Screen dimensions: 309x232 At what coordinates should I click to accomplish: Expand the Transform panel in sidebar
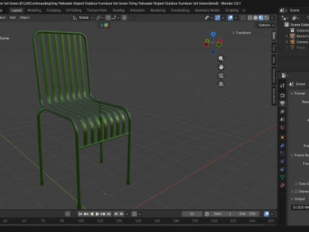point(241,33)
